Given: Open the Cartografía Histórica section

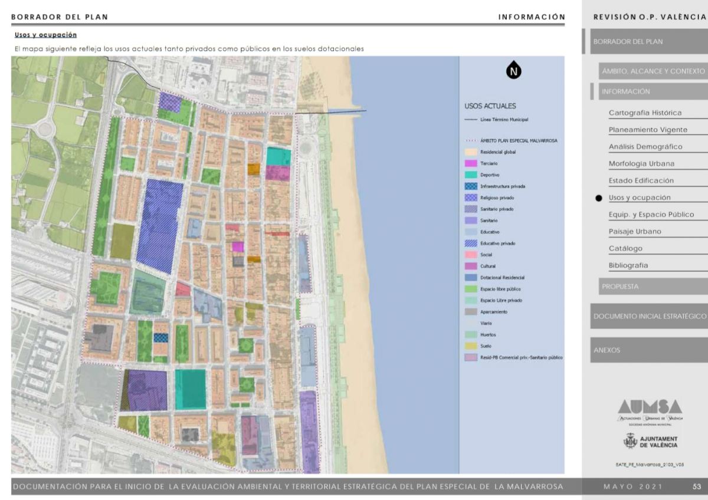Looking at the screenshot, I should pyautogui.click(x=645, y=113).
